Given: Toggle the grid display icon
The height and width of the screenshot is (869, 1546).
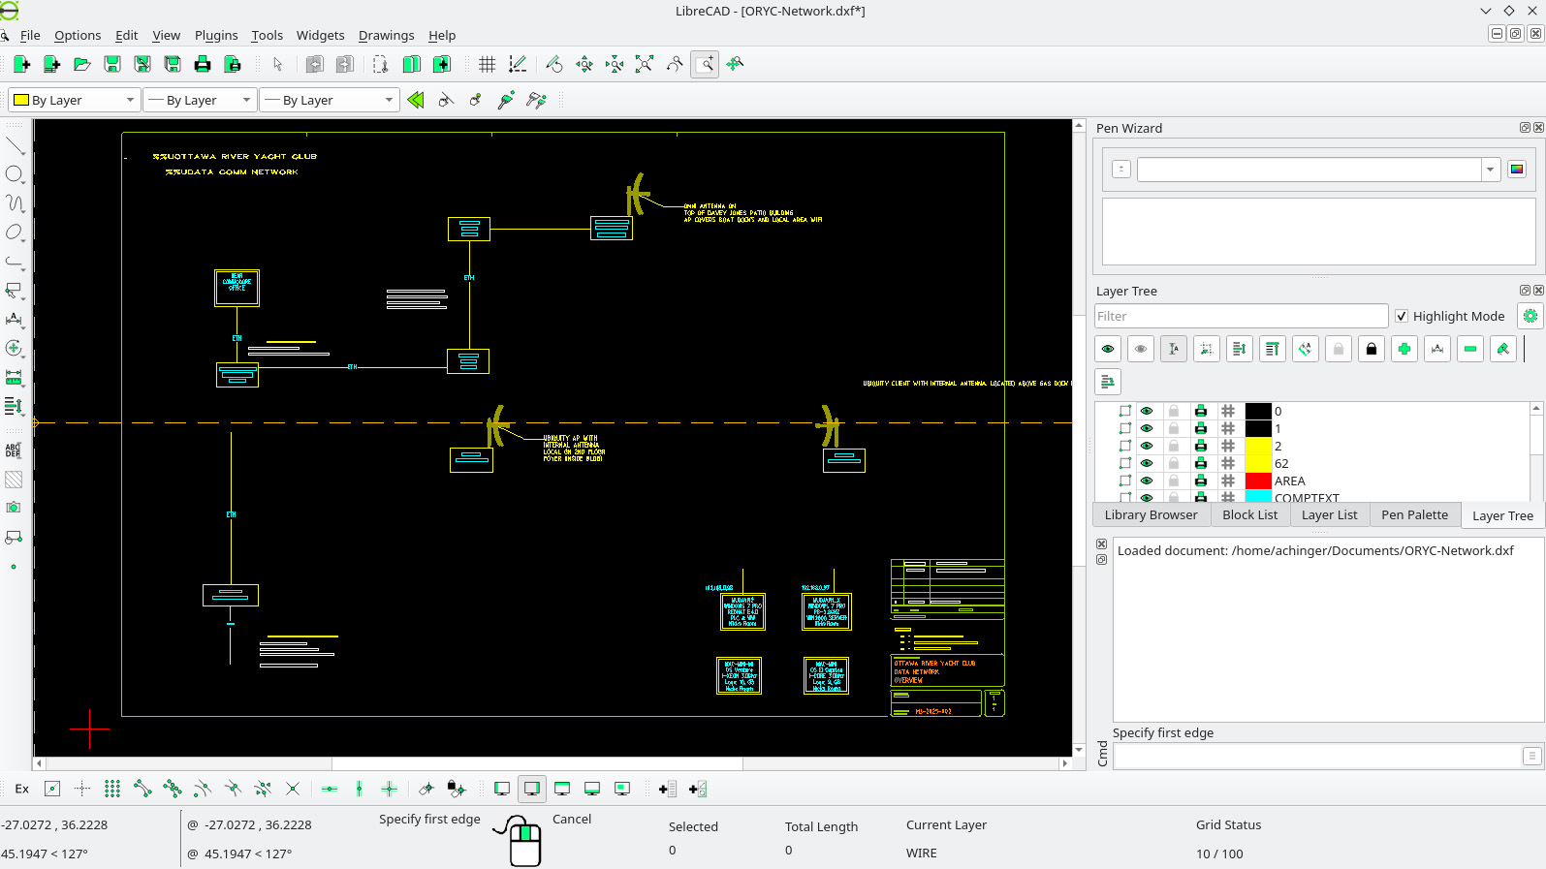Looking at the screenshot, I should pos(488,64).
